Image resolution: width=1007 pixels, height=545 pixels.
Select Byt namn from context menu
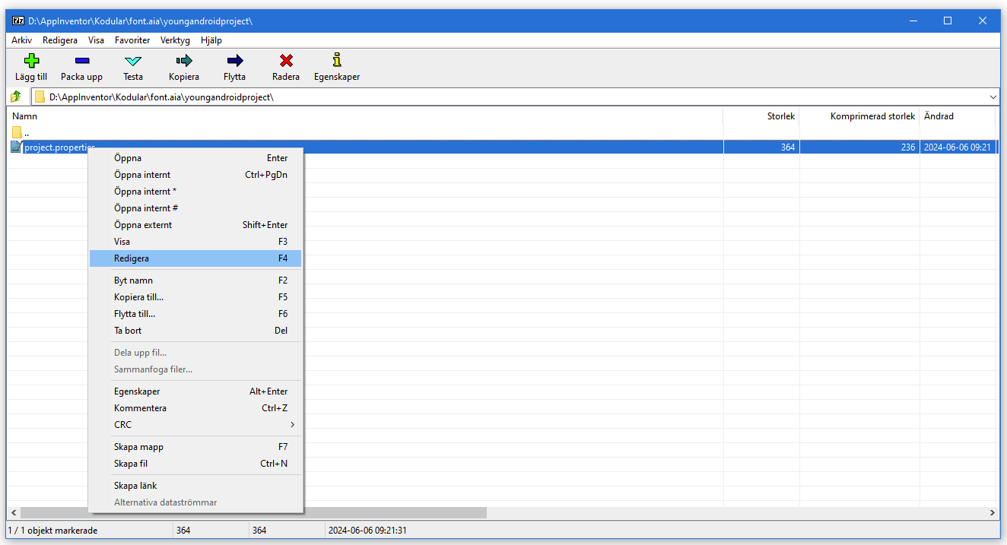[x=133, y=280]
